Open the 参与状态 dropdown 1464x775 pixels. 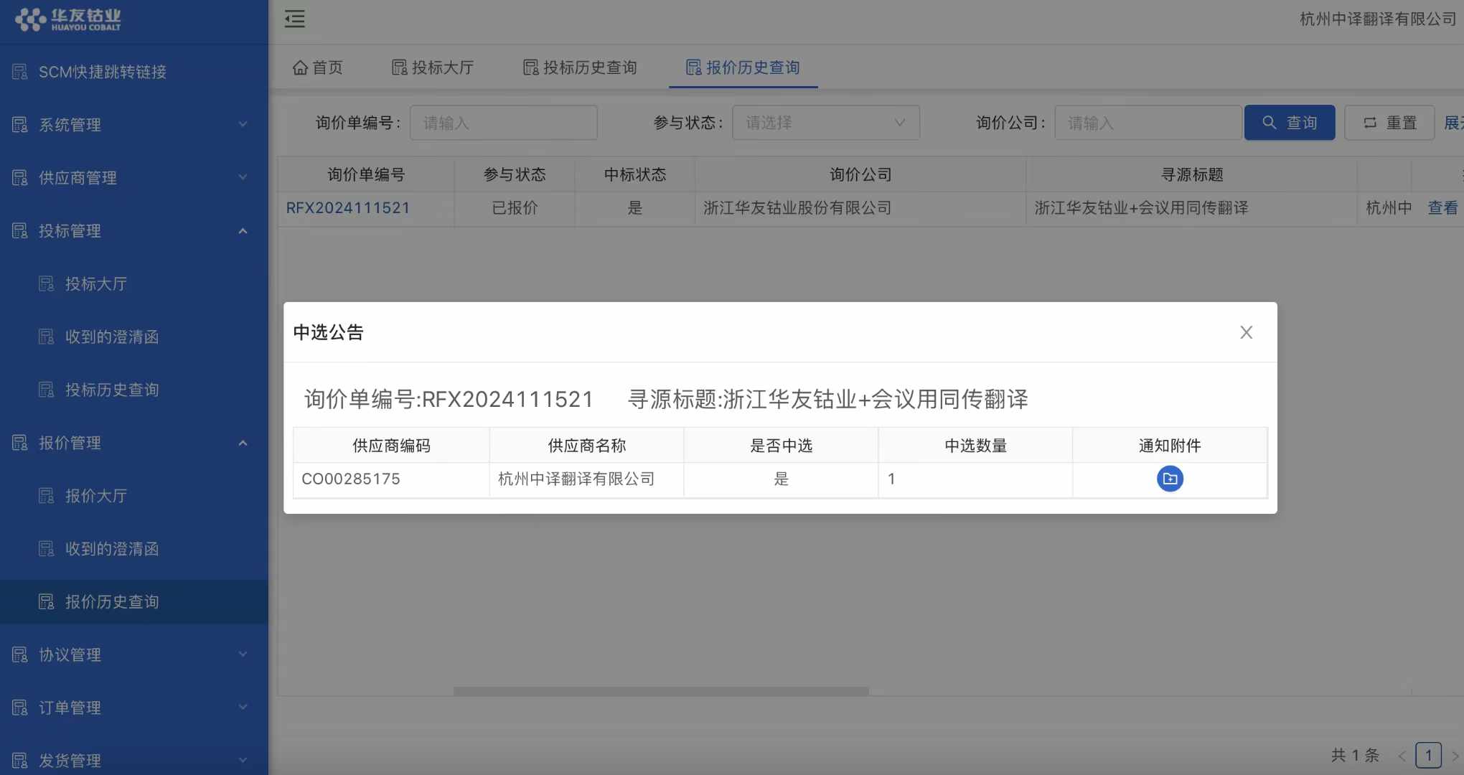826,123
